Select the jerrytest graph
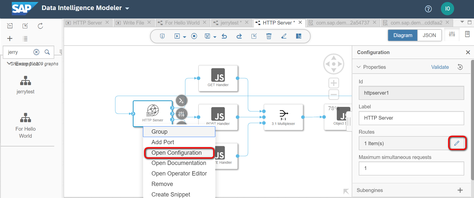Image resolution: width=474 pixels, height=198 pixels. pos(25,85)
